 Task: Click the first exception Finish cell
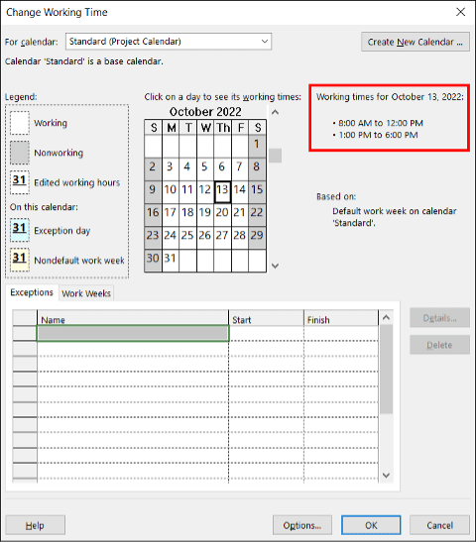coord(341,333)
